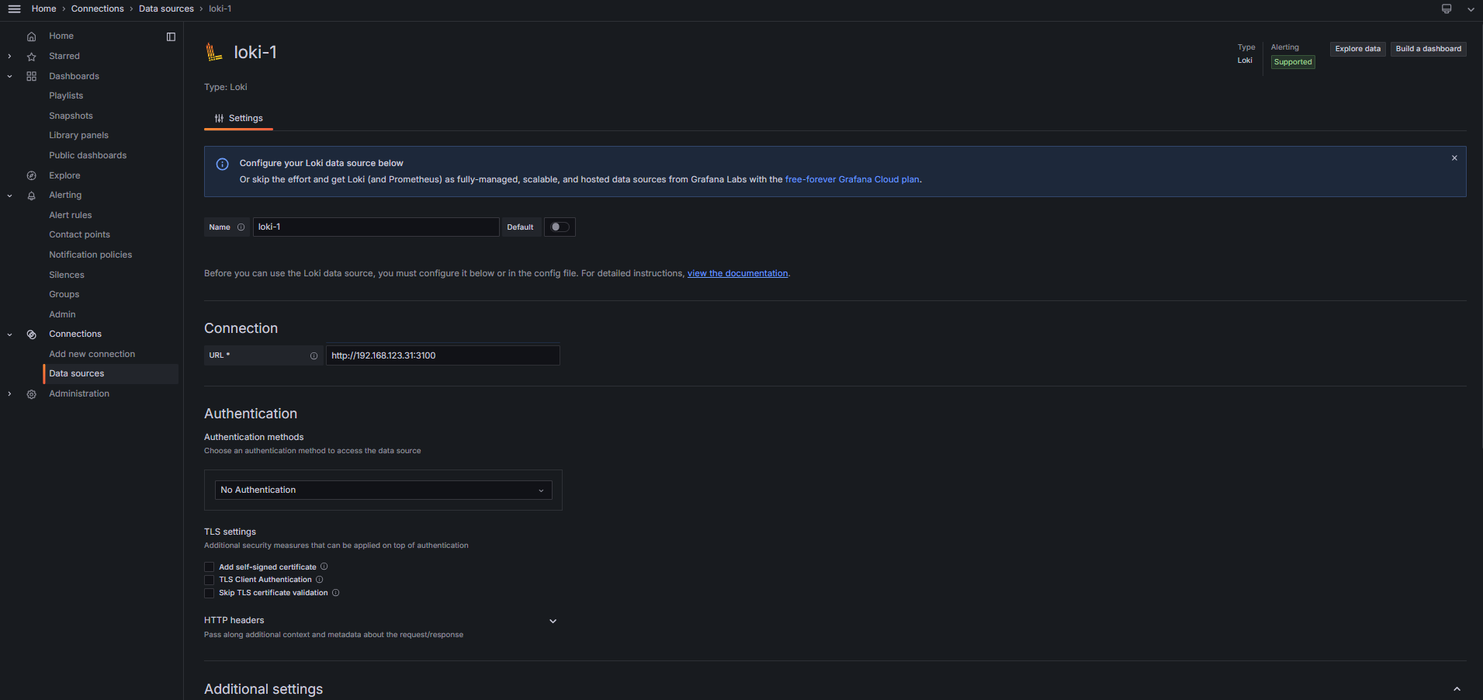This screenshot has height=700, width=1483.
Task: Open the view the documentation link
Action: [737, 273]
